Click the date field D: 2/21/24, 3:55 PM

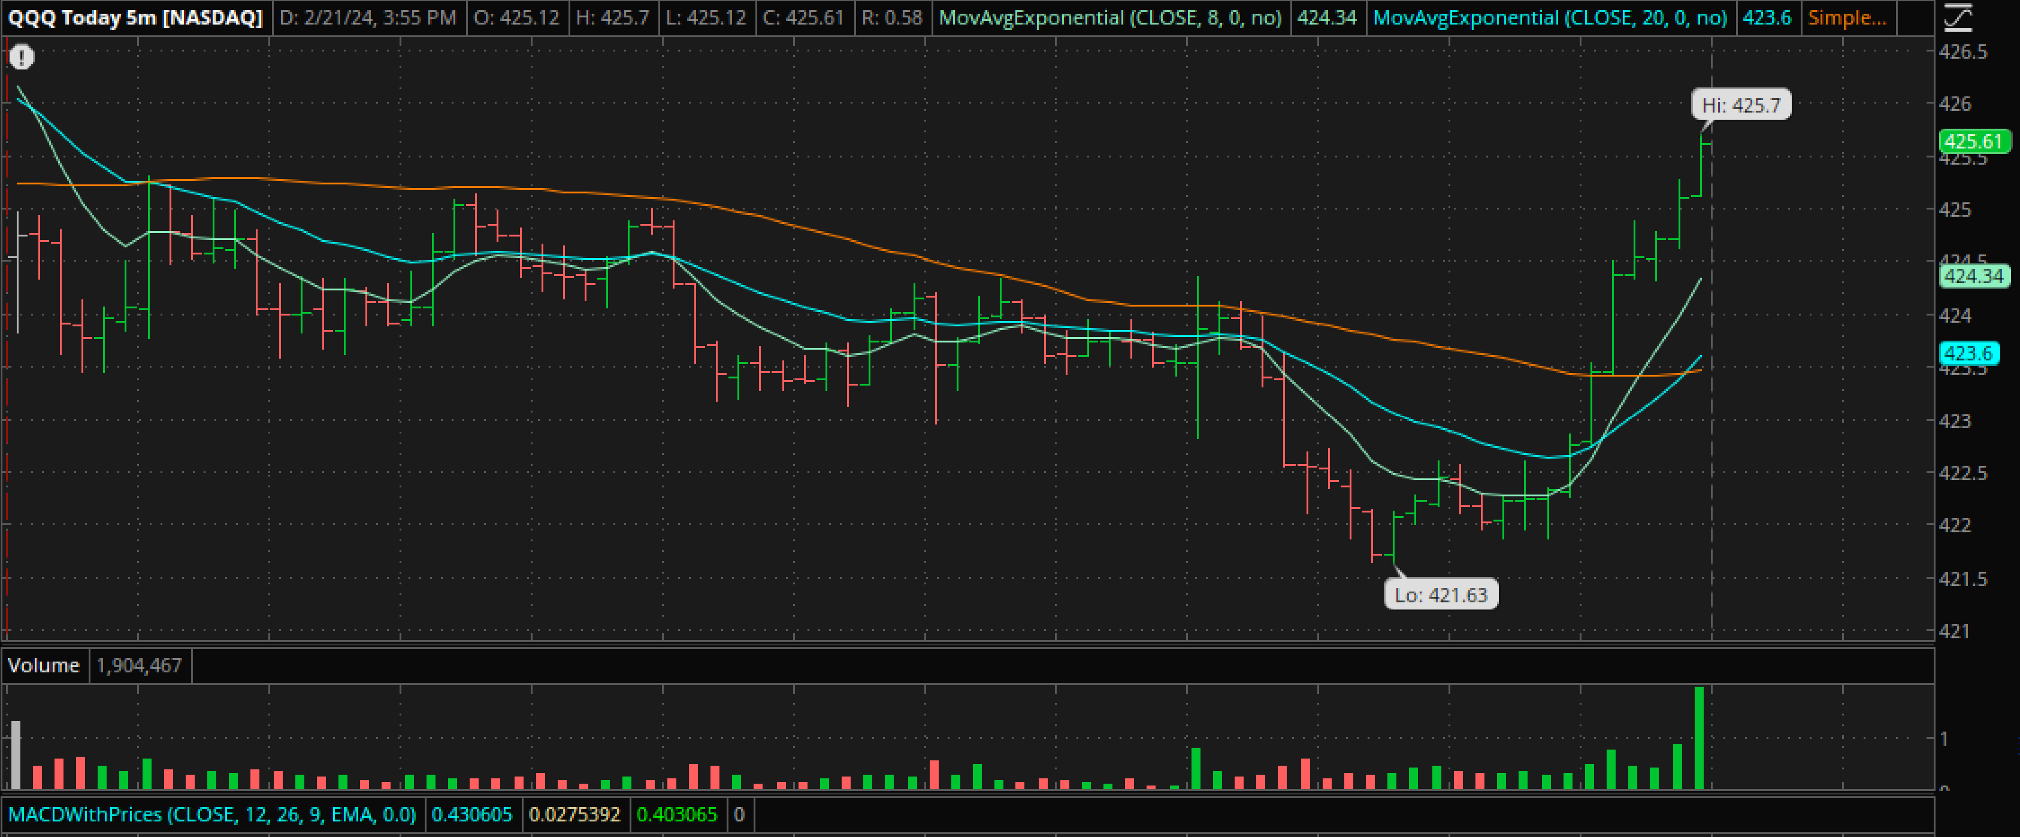pos(368,18)
